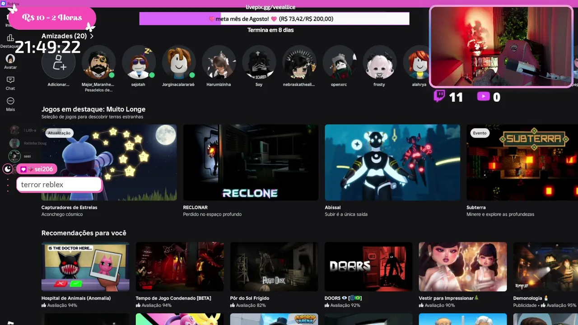Click the RECLONAR title text
The image size is (578, 325).
[x=195, y=208]
